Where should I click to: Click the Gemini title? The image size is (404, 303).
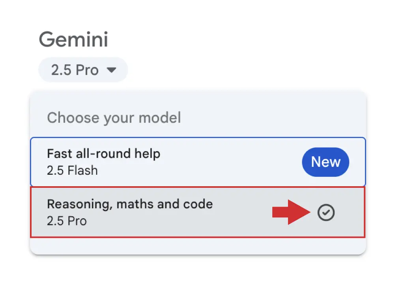pos(73,39)
